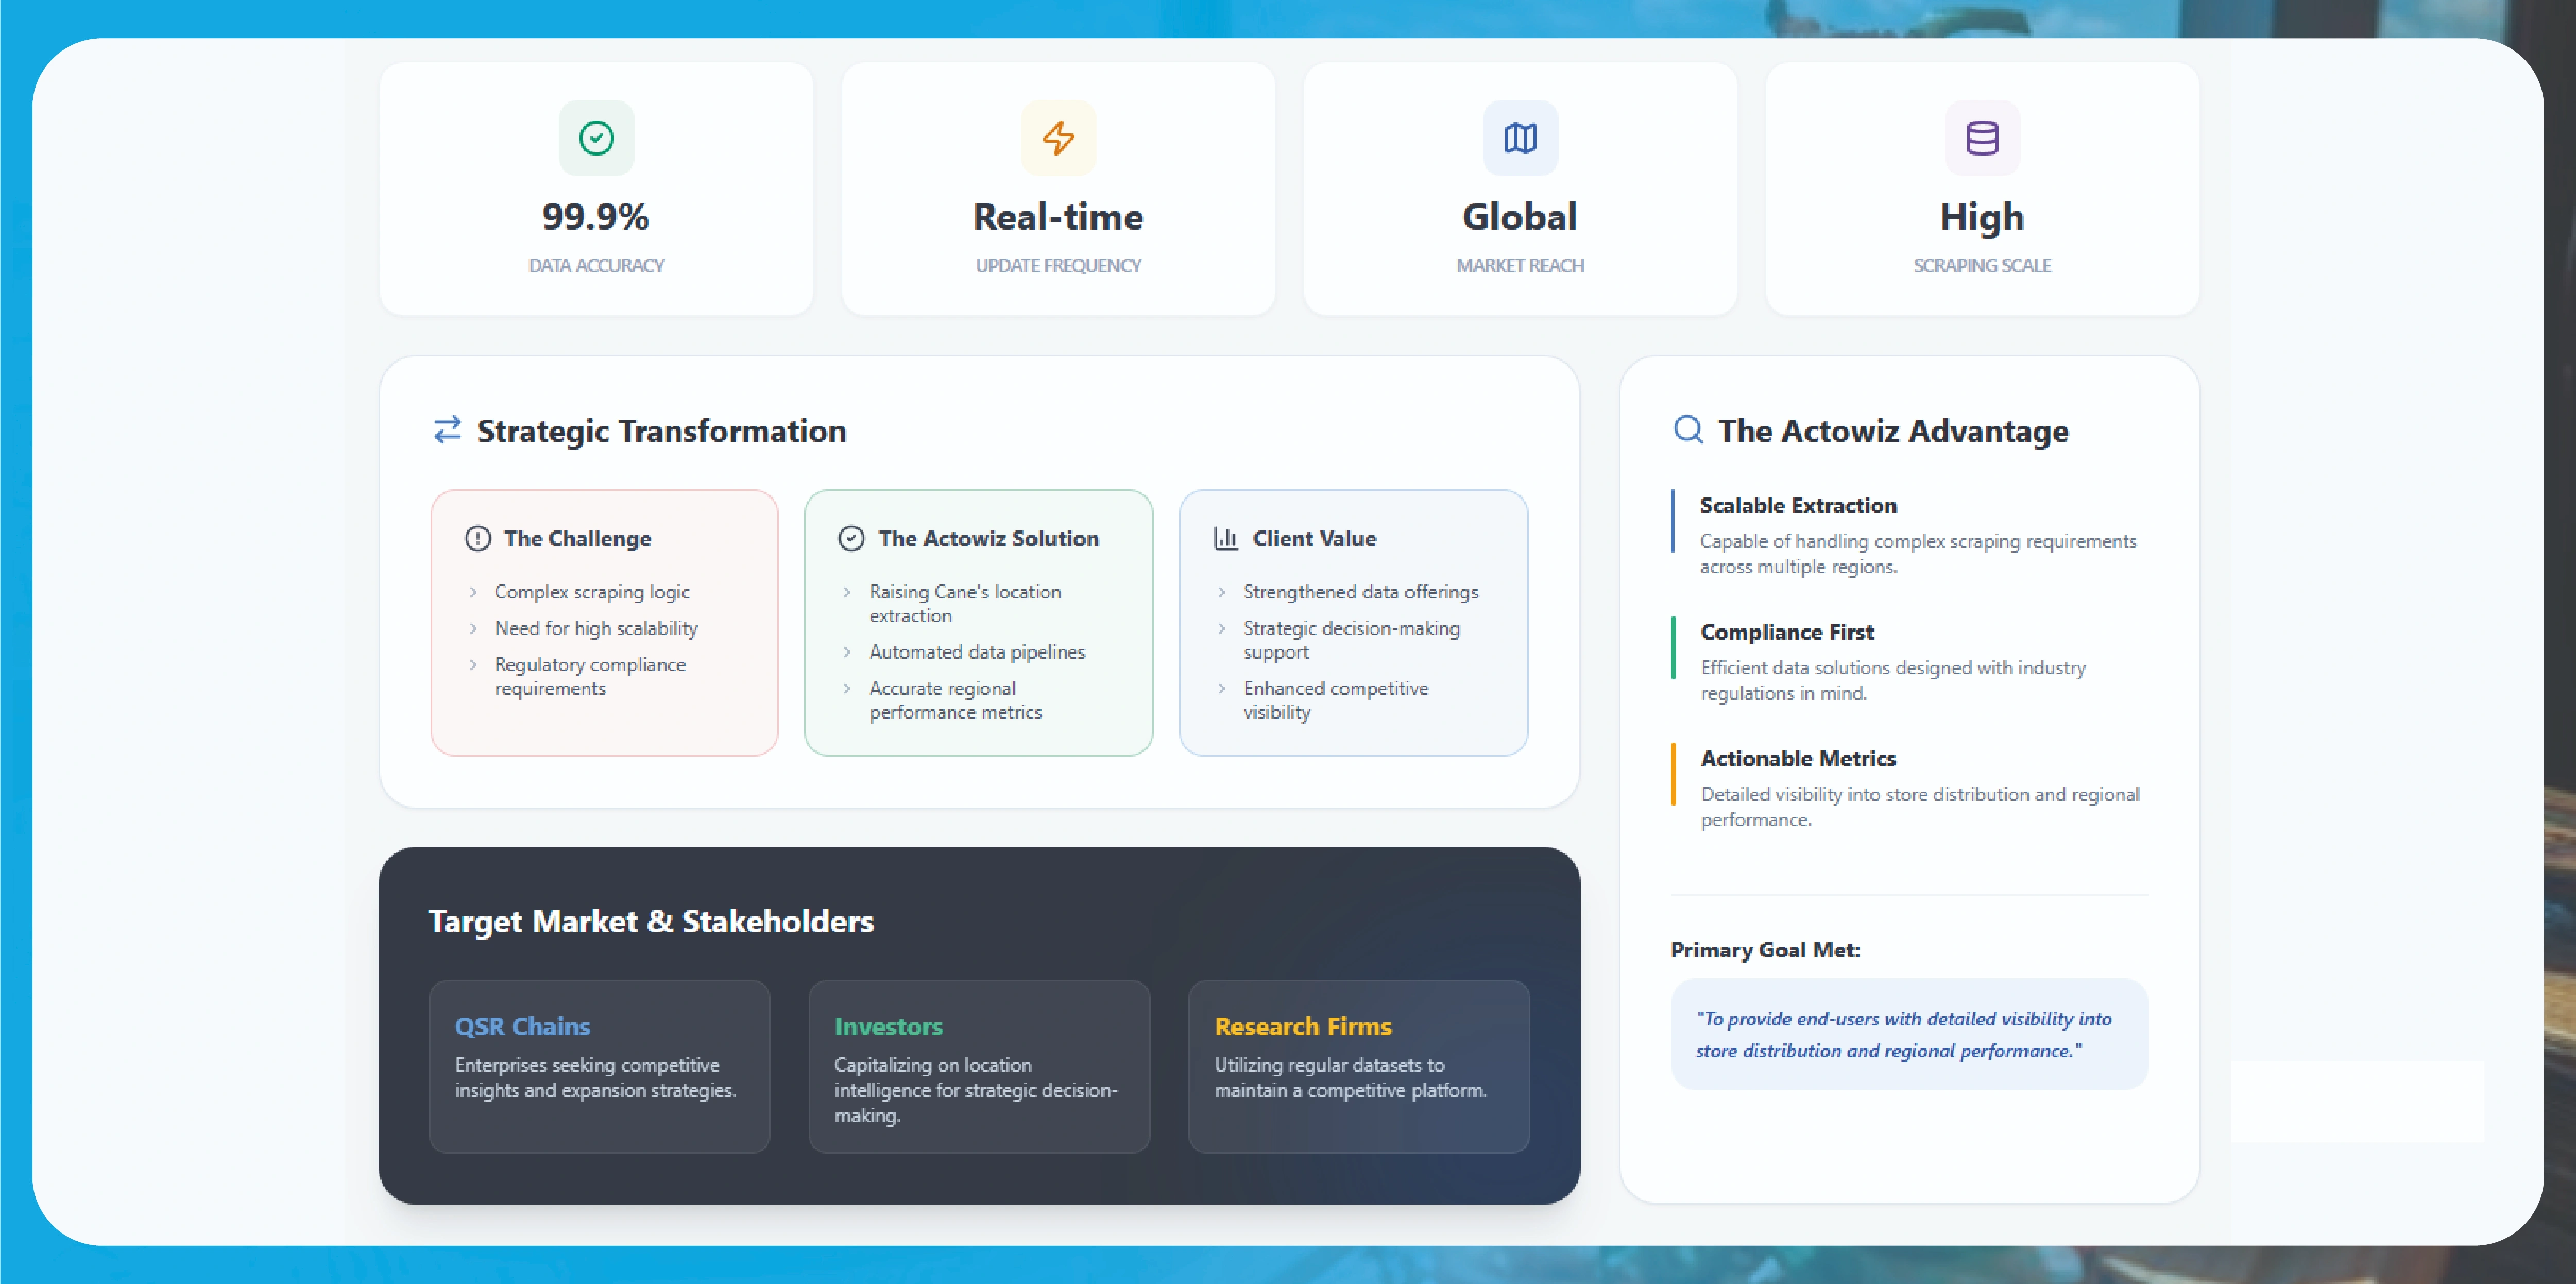
Task: Click the Need for high scalability item
Action: click(x=596, y=628)
